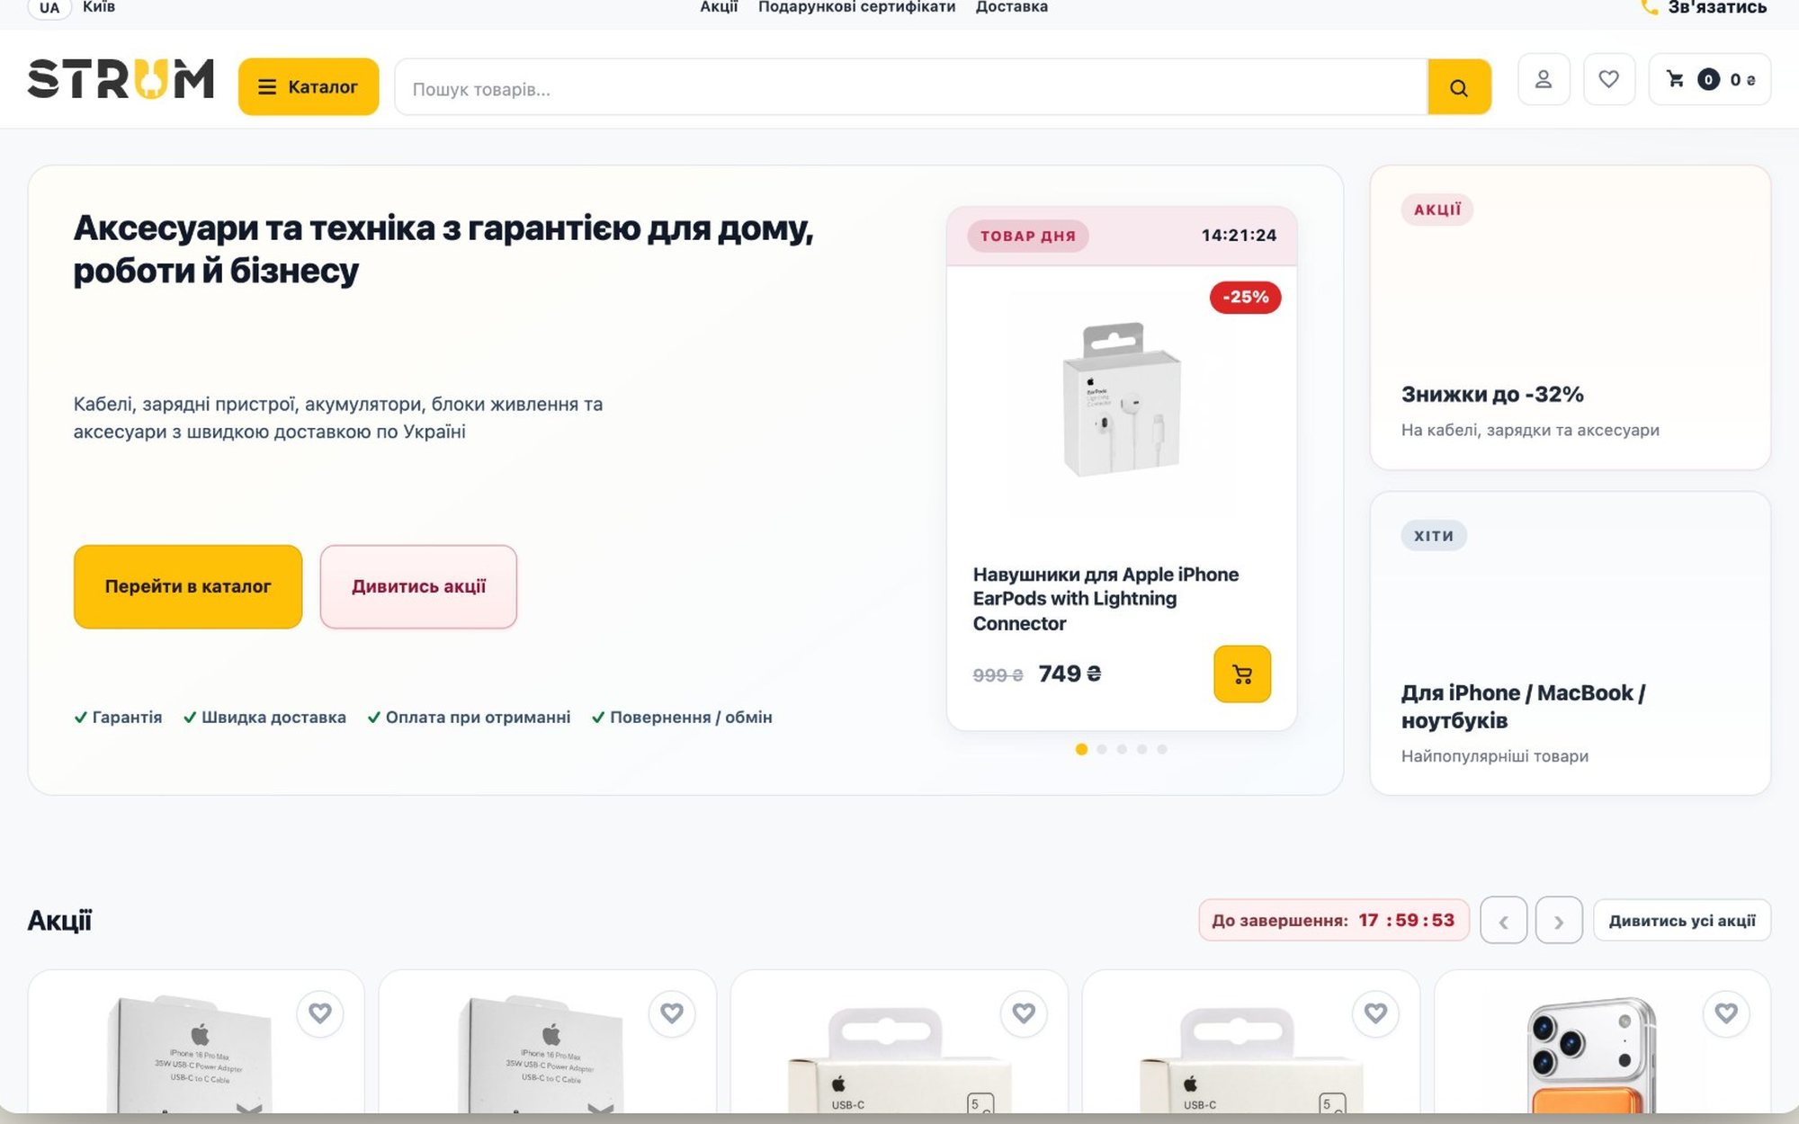Click the До завершення countdown timer
The width and height of the screenshot is (1799, 1124).
[x=1333, y=920]
